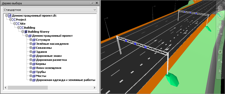The image size is (225, 94).
Task: Select the Линии освещения tree item
Action: point(49,68)
